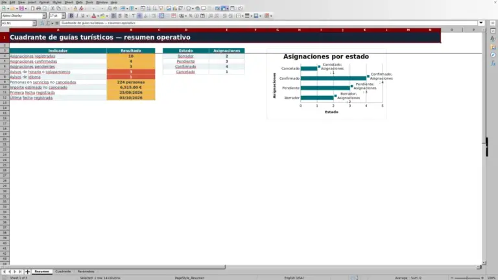
Task: Click the Print icon in toolbar
Action: click(38, 8)
